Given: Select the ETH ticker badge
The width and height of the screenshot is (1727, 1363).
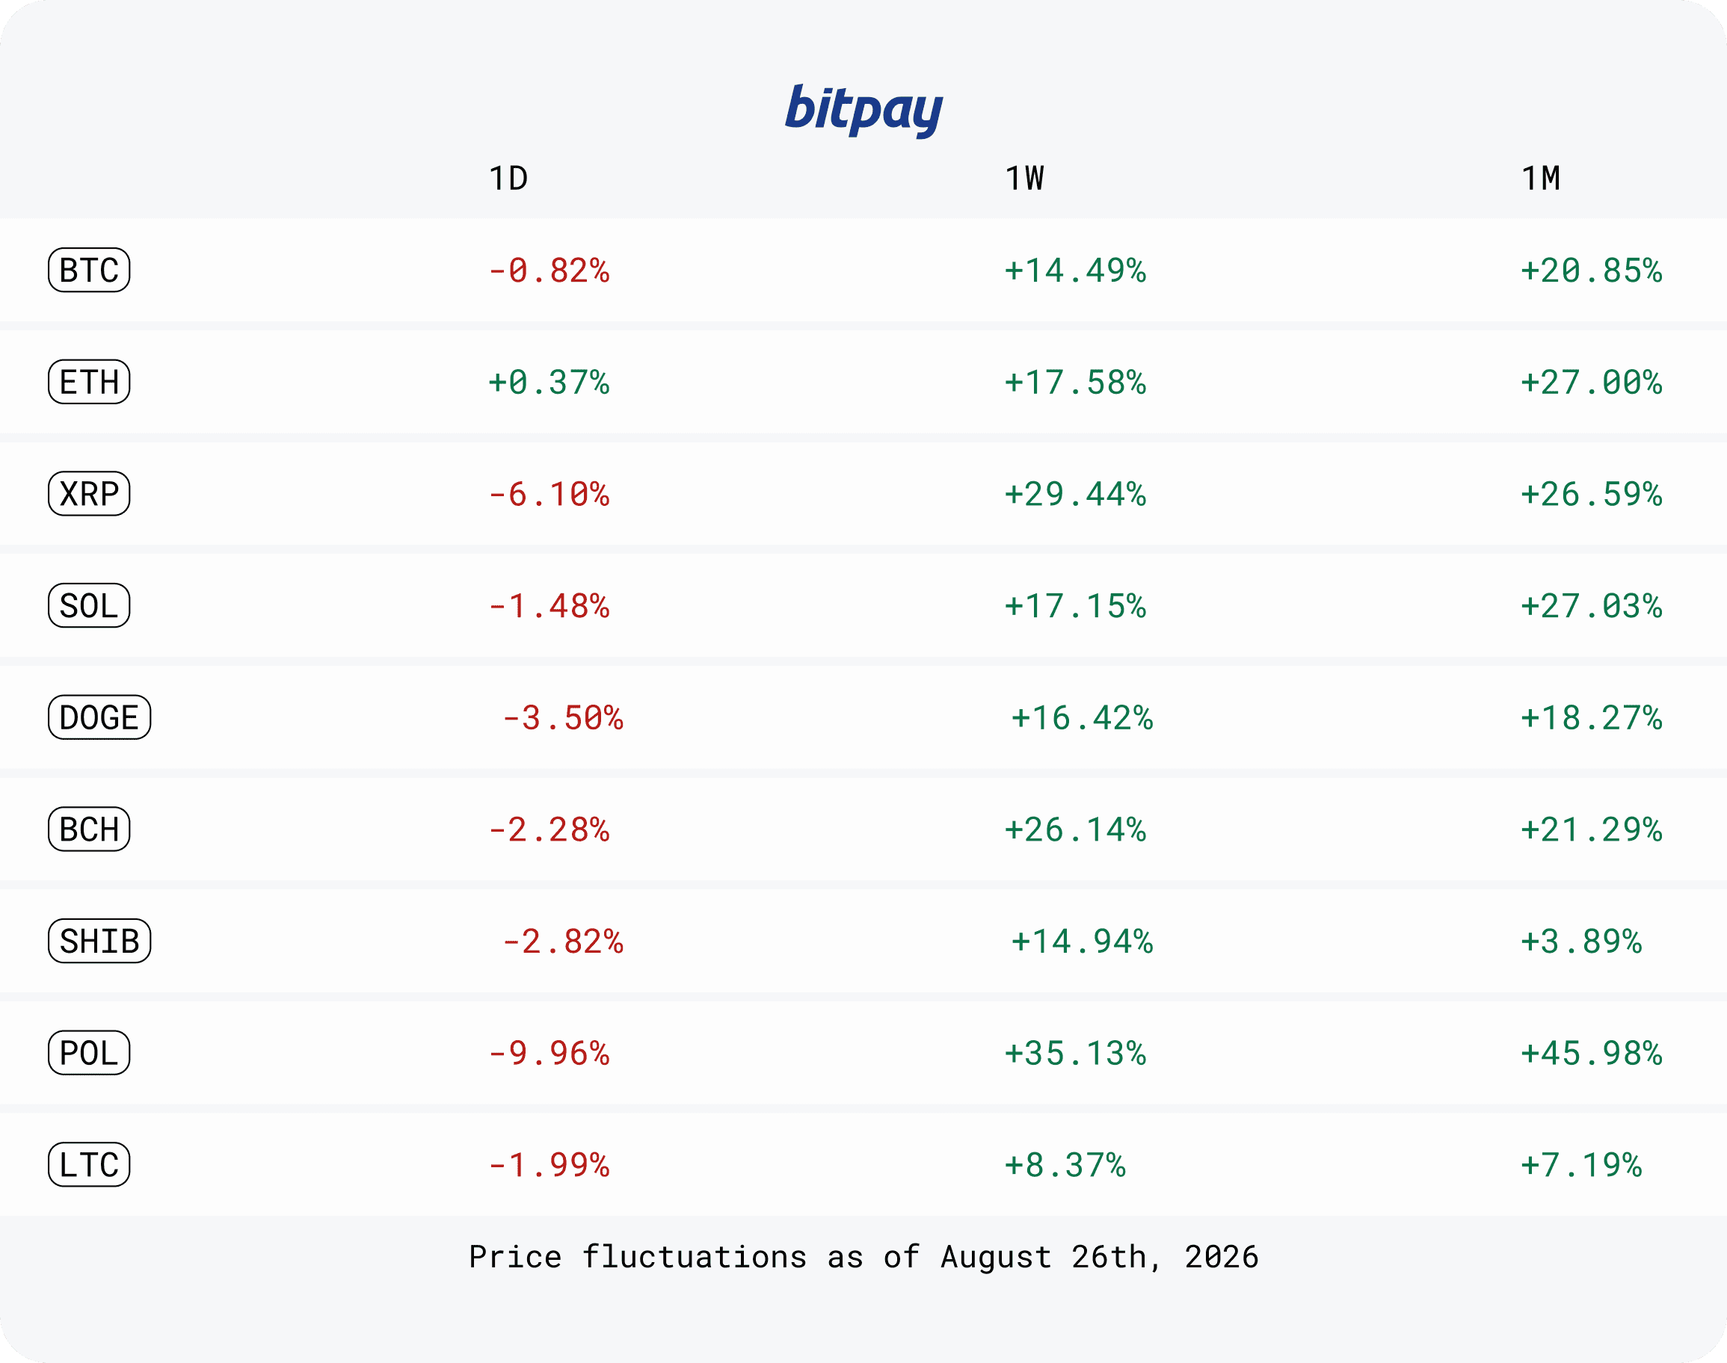Looking at the screenshot, I should 89,381.
